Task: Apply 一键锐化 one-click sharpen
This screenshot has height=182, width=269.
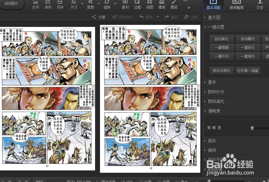Action: tap(248, 47)
